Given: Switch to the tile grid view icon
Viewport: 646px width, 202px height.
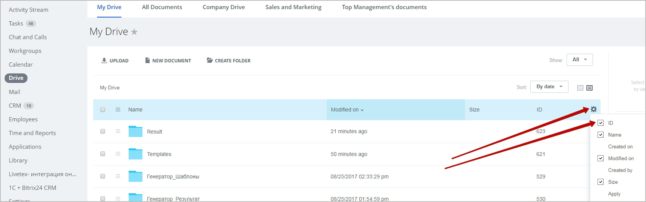Looking at the screenshot, I should 580,88.
